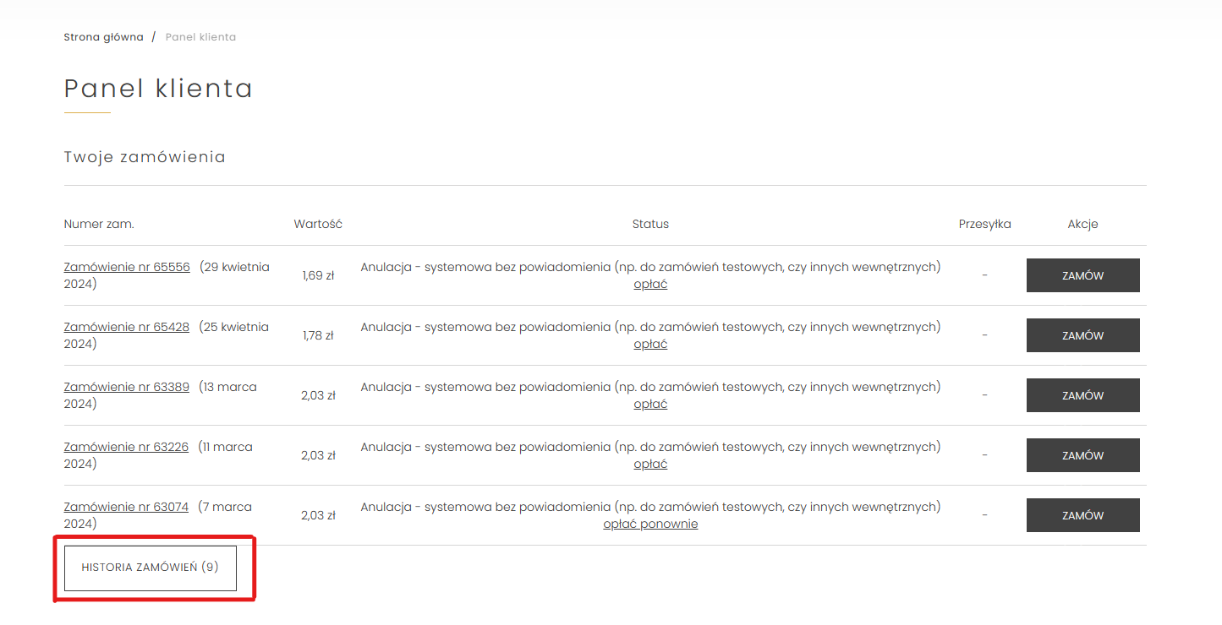Click ZAMÓW button for order 63226

1082,455
